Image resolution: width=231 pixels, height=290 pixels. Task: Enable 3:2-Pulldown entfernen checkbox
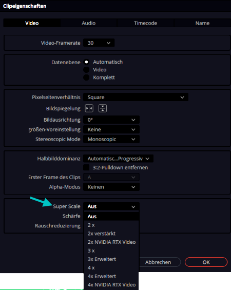pyautogui.click(x=86, y=167)
